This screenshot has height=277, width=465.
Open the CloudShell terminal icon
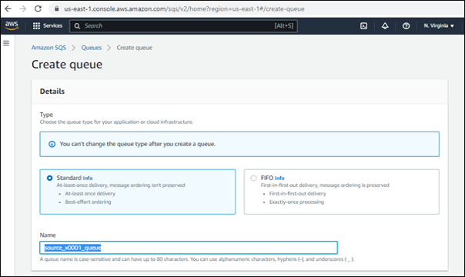(363, 25)
